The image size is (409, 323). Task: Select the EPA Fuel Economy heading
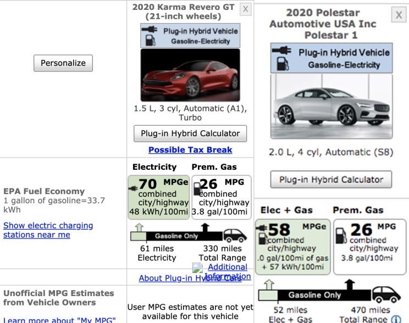(x=44, y=191)
